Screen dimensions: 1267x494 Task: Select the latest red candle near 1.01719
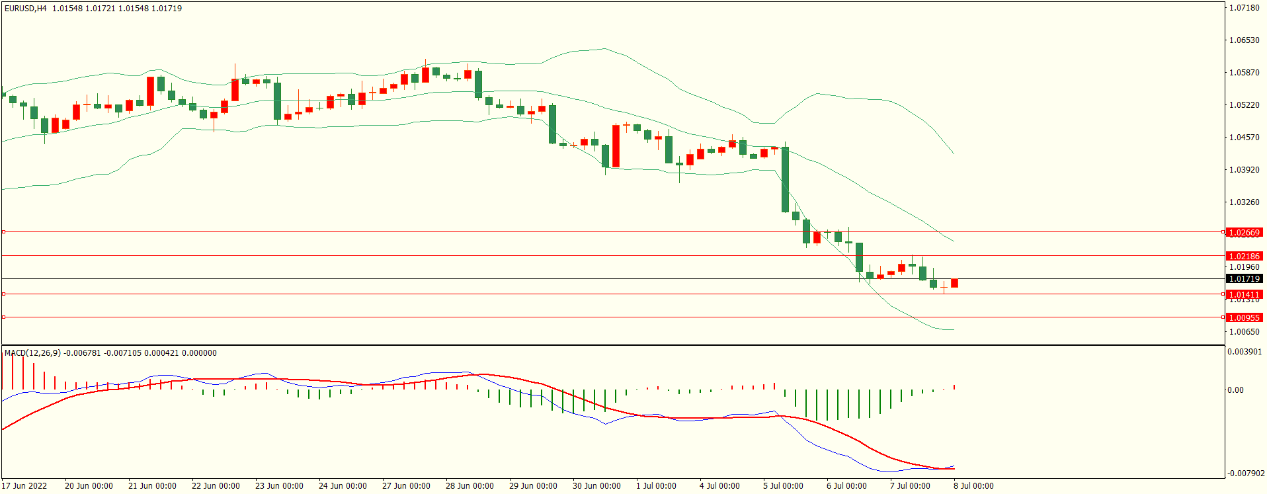tap(954, 283)
